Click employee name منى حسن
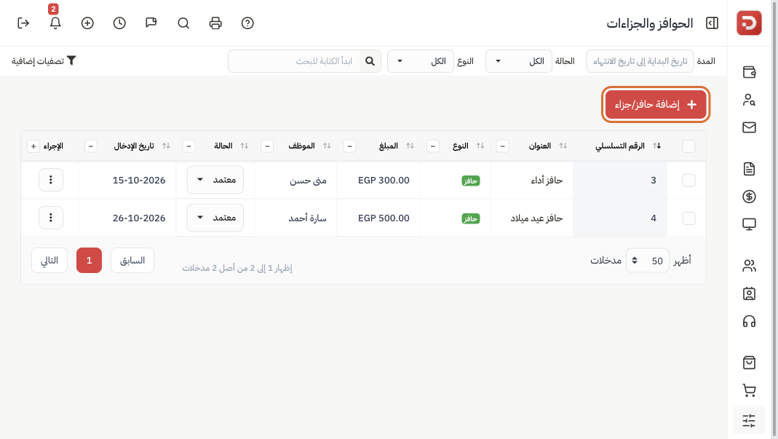The image size is (778, 439). 308,181
